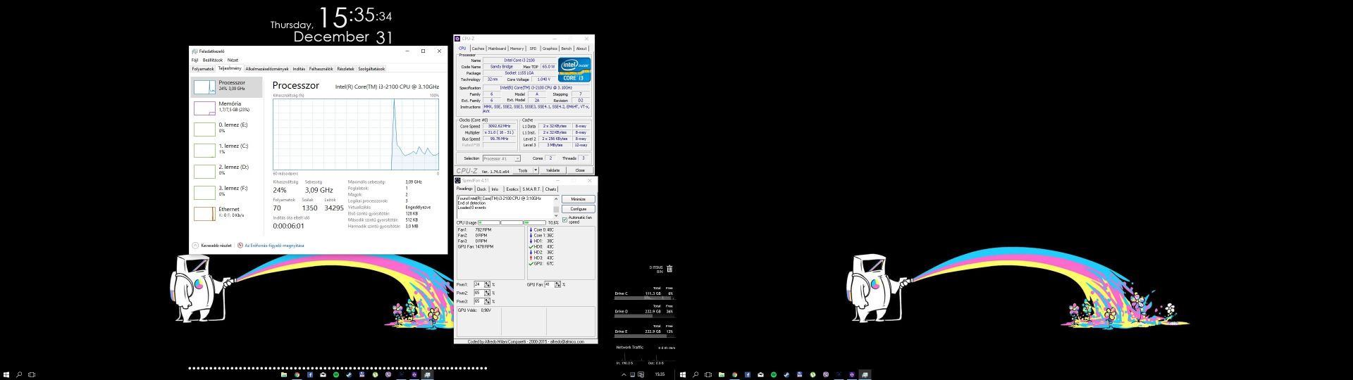Open the Felhasználók tab in Task Manager
The height and width of the screenshot is (380, 1353).
tap(321, 69)
